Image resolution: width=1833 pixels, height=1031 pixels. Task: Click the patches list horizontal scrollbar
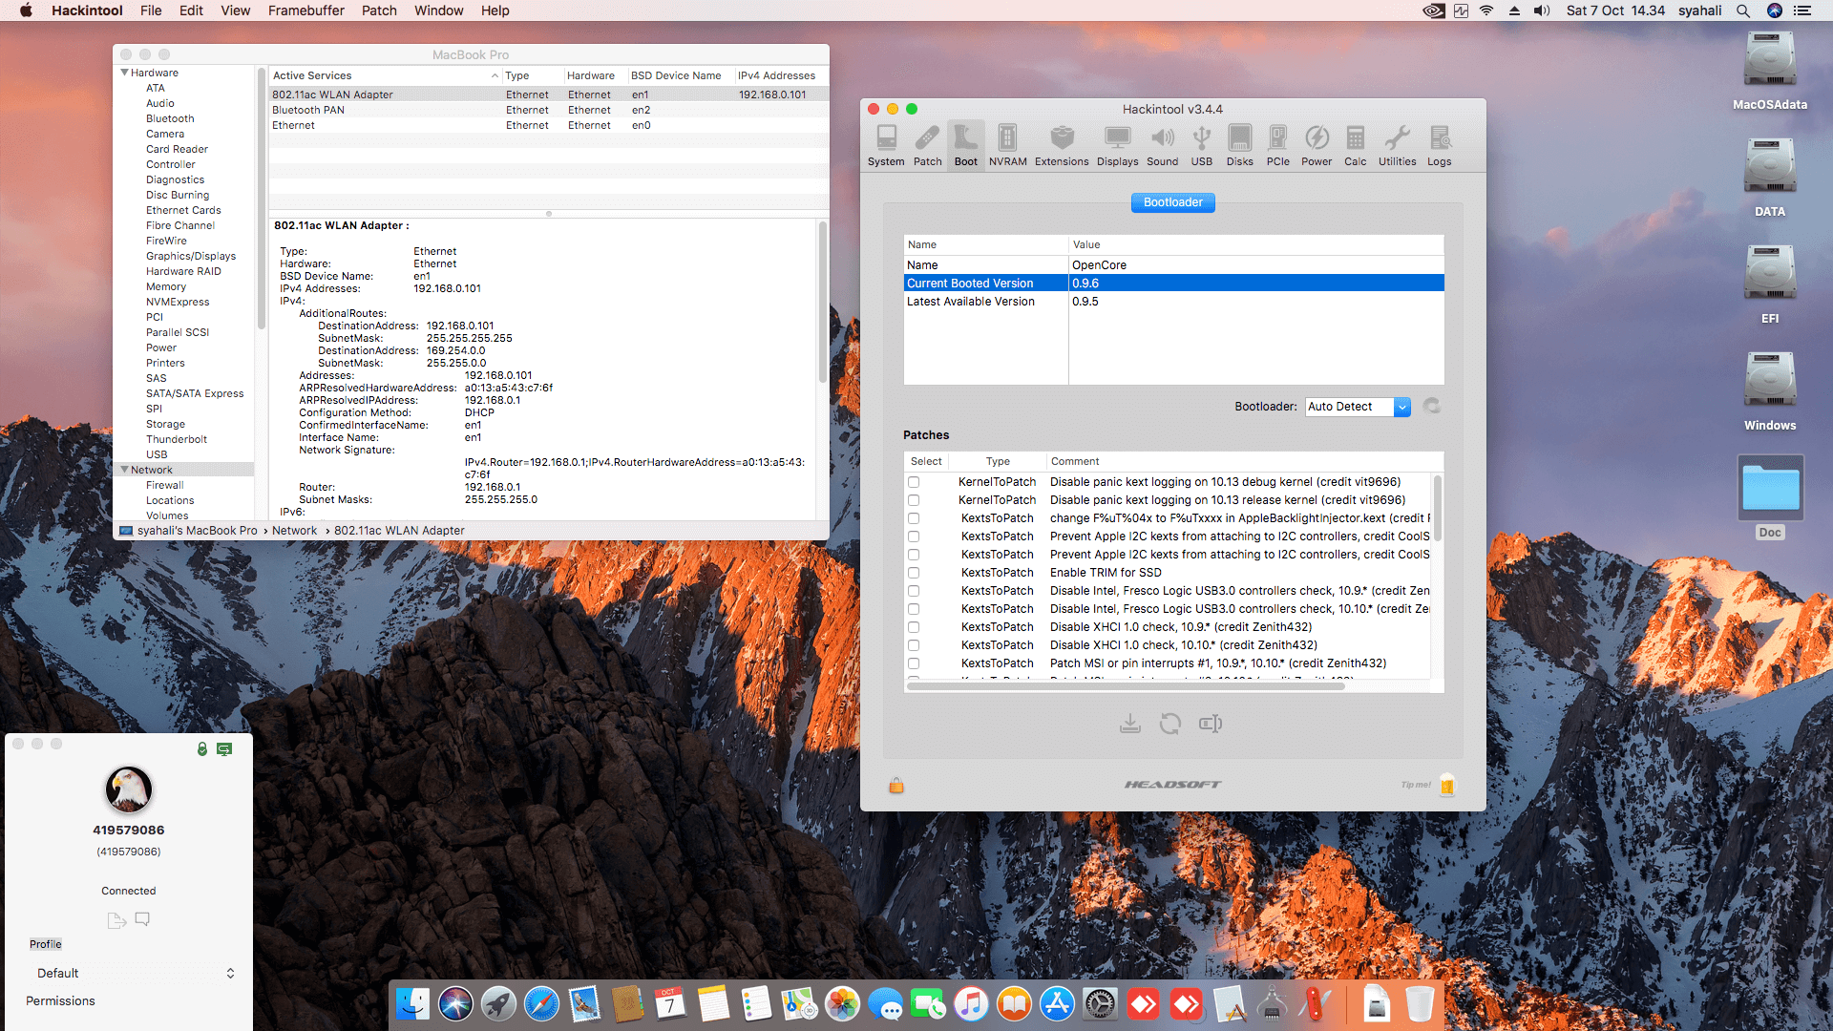[1127, 685]
